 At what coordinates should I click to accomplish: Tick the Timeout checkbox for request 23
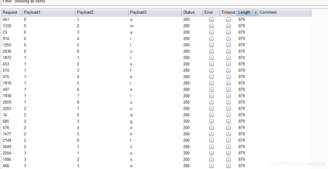[x=228, y=32]
